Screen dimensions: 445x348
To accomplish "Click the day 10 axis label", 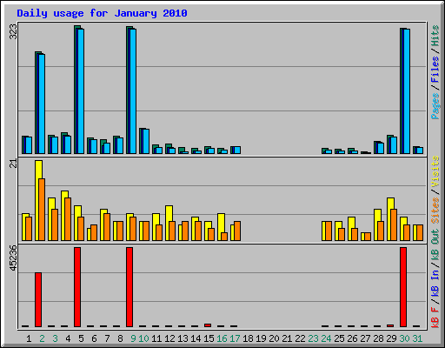I will click(143, 338).
